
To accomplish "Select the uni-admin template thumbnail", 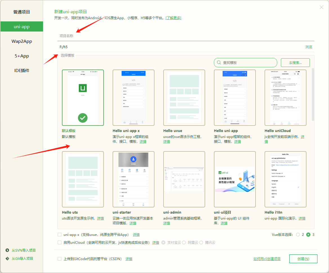I will pos(184,179).
